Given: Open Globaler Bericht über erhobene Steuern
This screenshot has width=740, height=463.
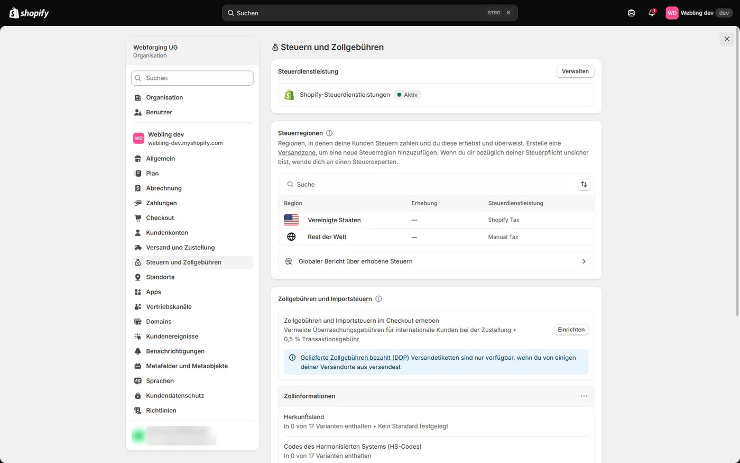Looking at the screenshot, I should click(x=436, y=261).
